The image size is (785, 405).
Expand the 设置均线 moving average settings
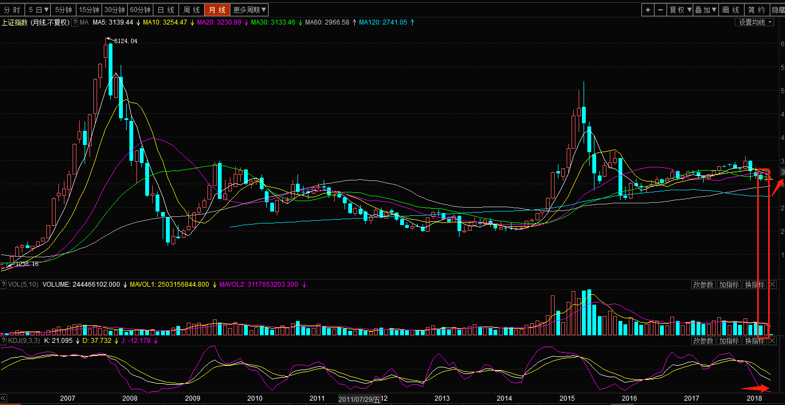[755, 22]
